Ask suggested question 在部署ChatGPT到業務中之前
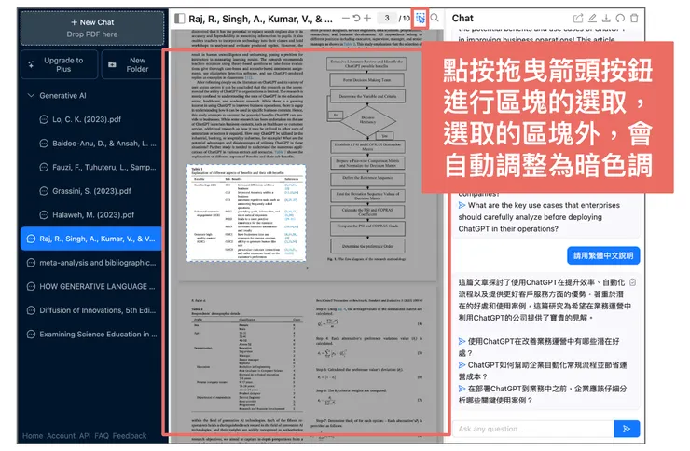The image size is (690, 451). pos(543,394)
